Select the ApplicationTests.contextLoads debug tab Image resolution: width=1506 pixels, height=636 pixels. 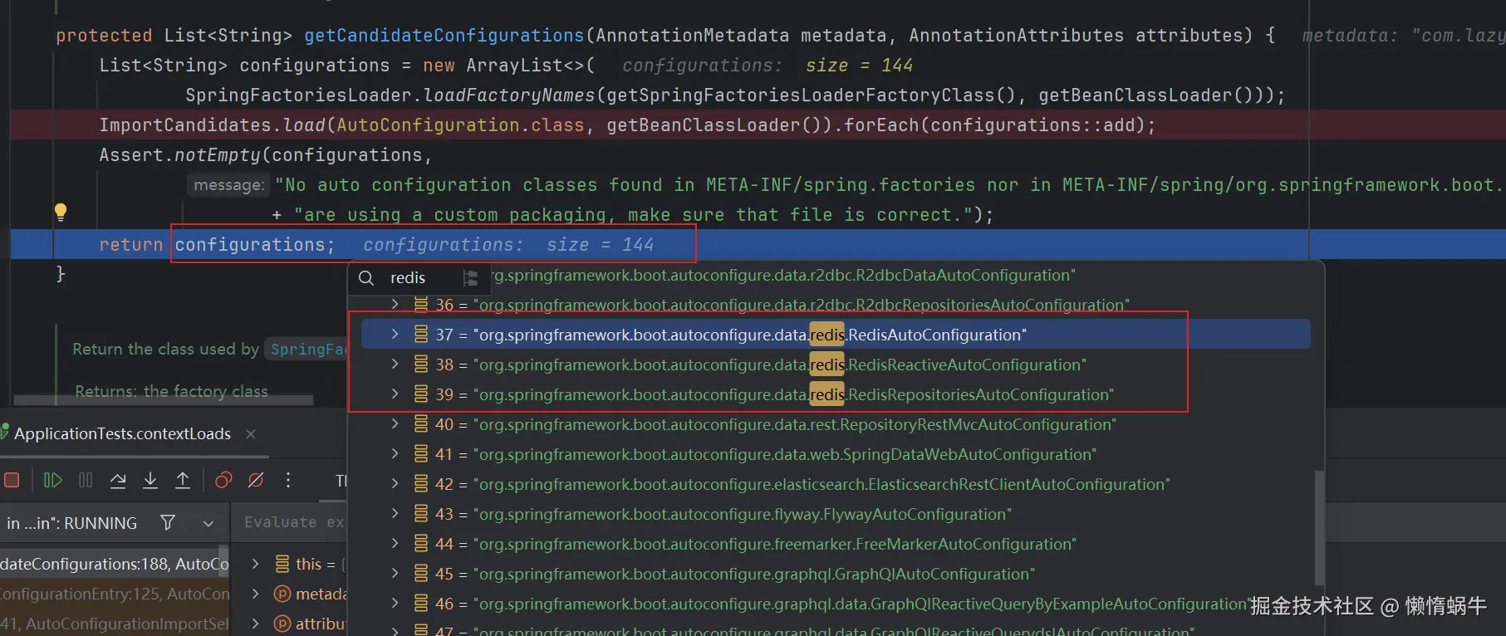tap(122, 433)
